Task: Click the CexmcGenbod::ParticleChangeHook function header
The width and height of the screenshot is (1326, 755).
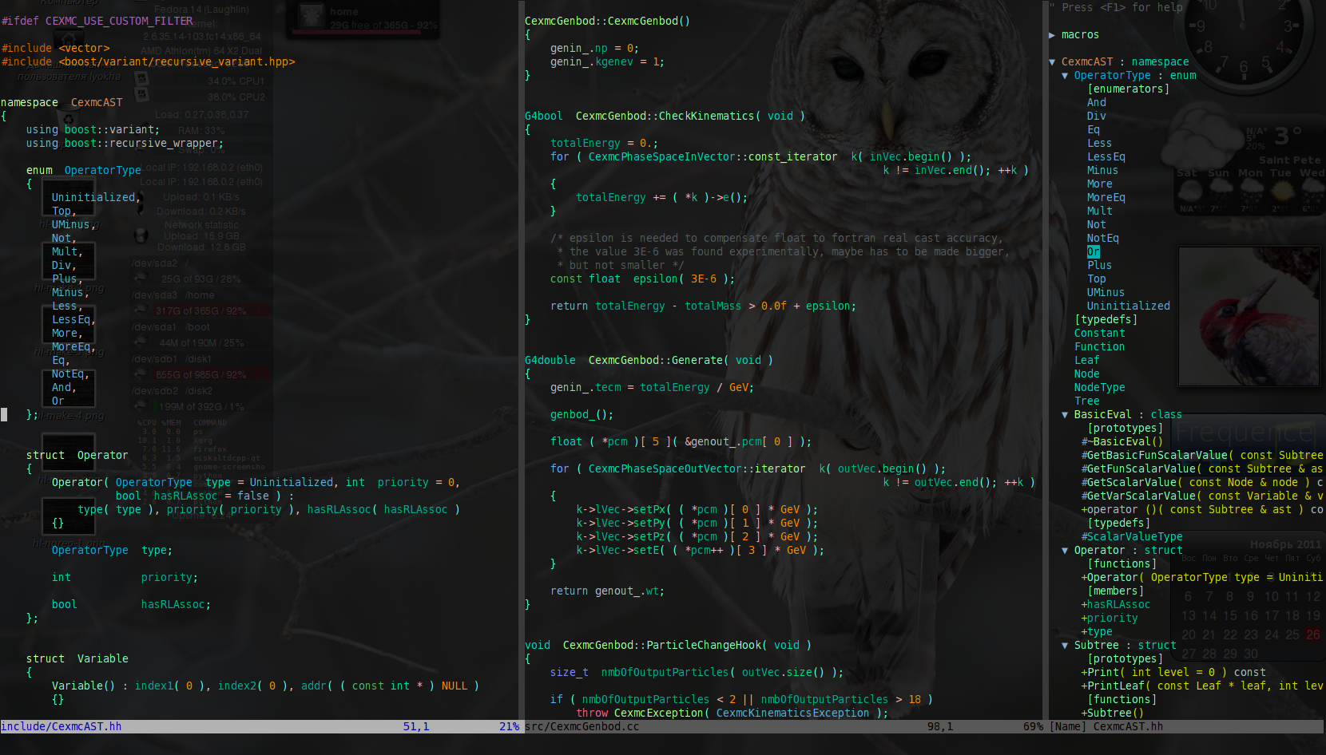Action: 668,645
